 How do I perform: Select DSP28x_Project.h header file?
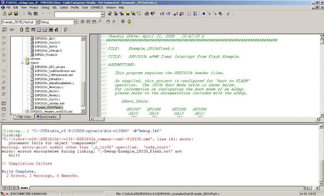(46, 55)
